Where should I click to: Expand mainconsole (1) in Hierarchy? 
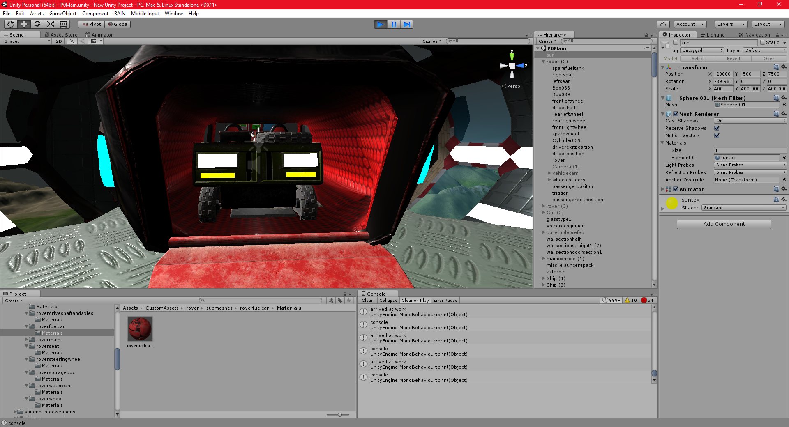pos(543,259)
